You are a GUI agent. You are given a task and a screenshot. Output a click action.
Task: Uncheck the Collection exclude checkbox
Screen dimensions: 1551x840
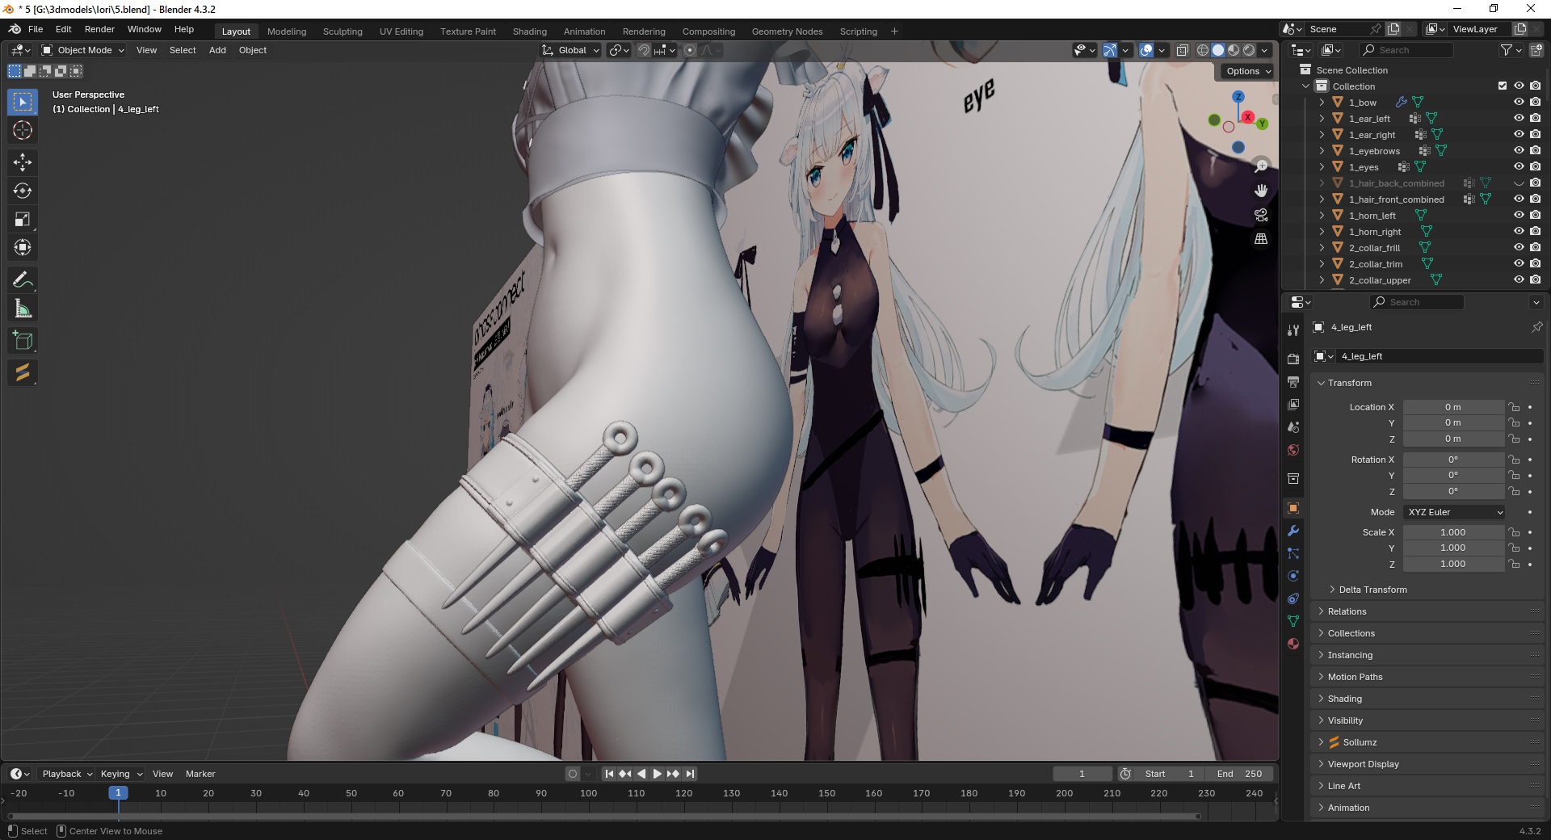tap(1503, 86)
